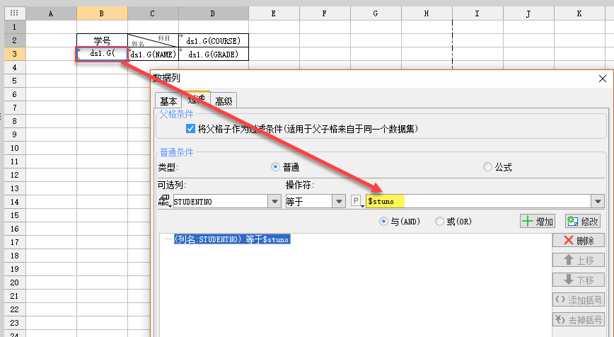Select column C header
The width and height of the screenshot is (614, 337).
[153, 13]
